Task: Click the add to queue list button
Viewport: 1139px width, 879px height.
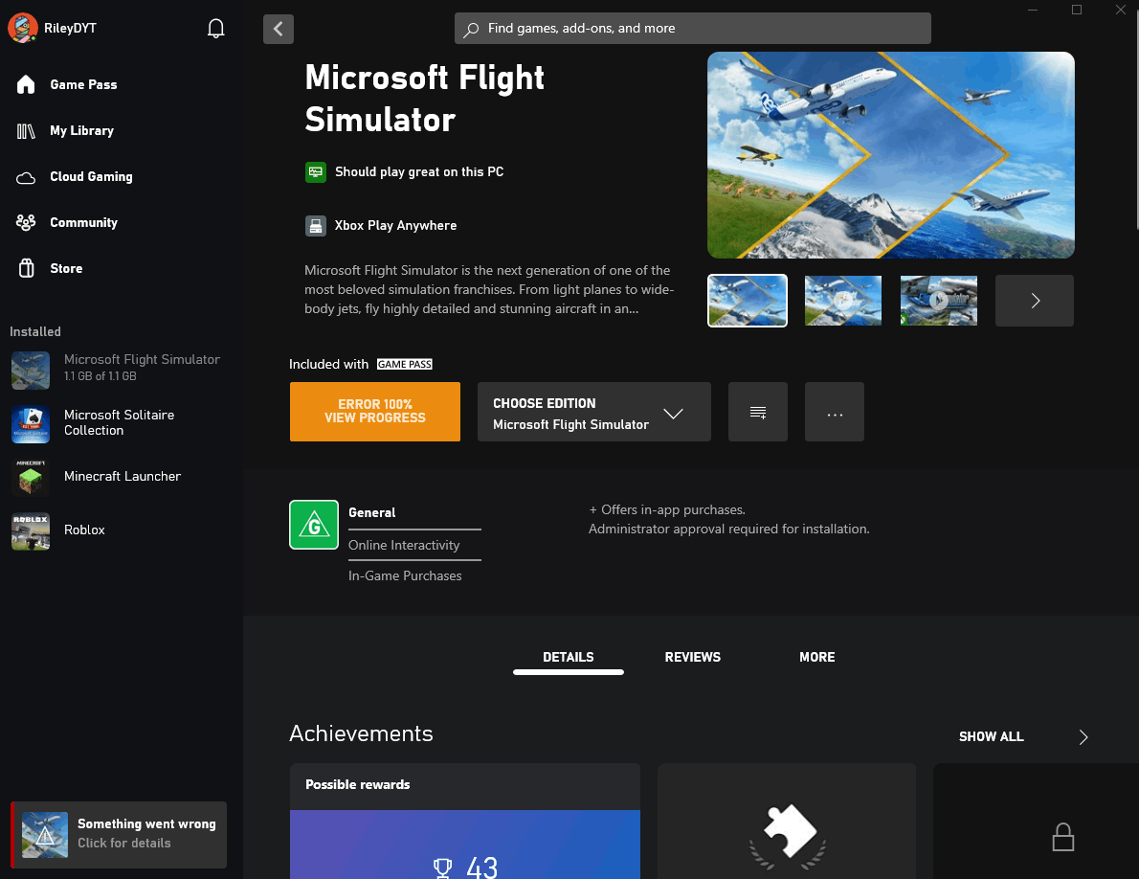Action: [758, 412]
